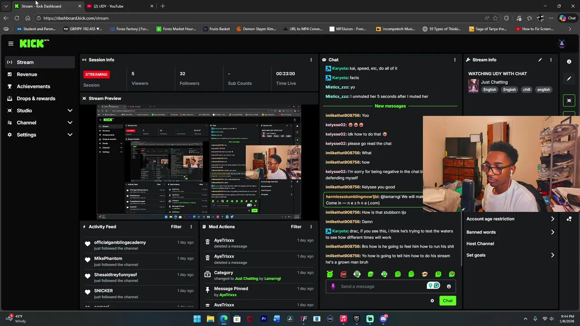
Task: Insert the red angry emote
Action: [343, 274]
